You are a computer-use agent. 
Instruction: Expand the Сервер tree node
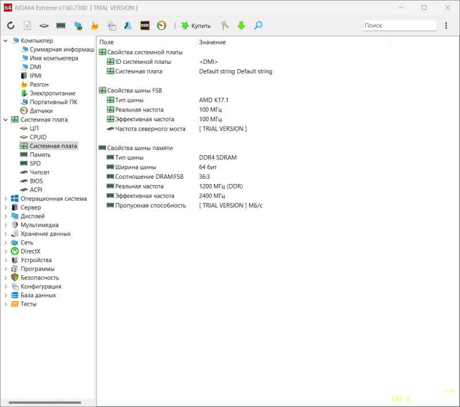[x=6, y=208]
